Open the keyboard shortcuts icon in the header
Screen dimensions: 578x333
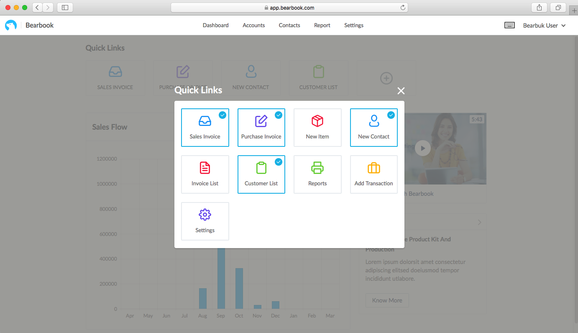(509, 25)
